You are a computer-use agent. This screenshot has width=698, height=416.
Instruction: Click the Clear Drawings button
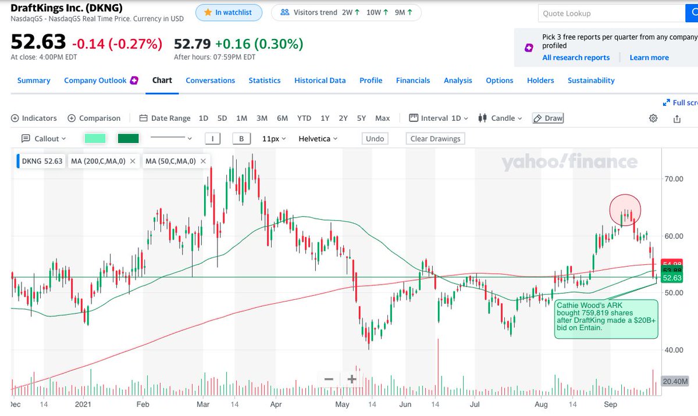435,138
